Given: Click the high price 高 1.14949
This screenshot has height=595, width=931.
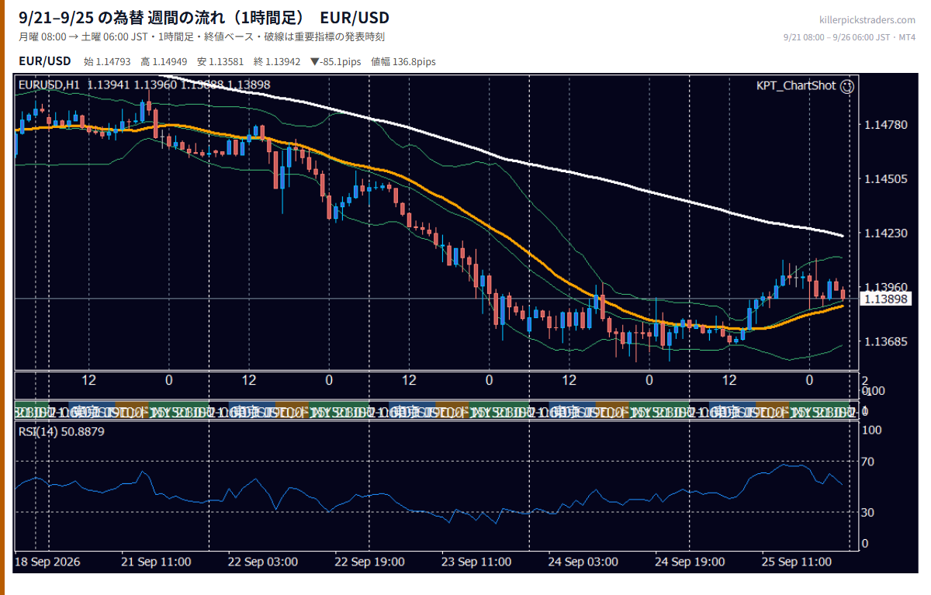Looking at the screenshot, I should click(x=164, y=61).
